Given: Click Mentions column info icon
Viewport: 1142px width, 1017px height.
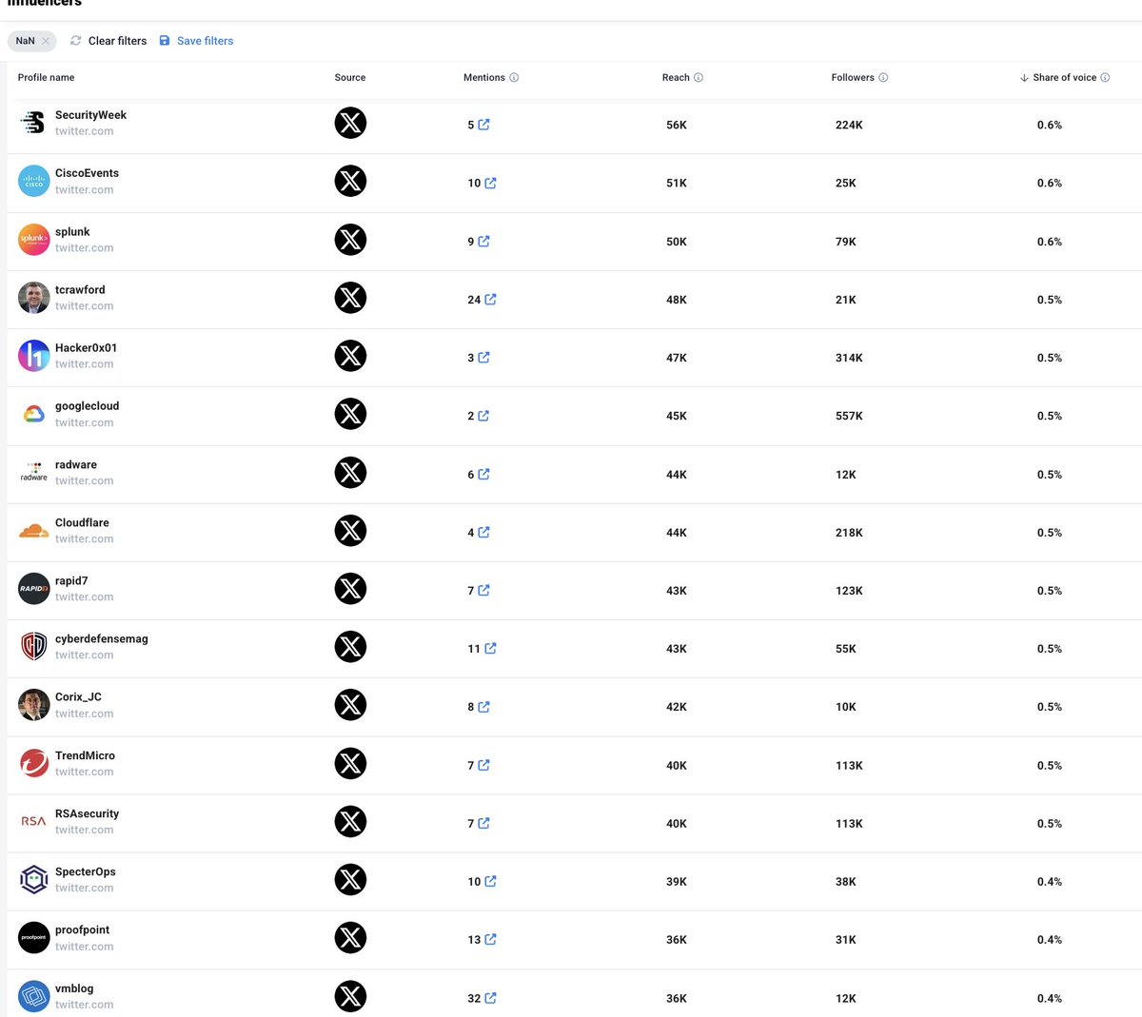Looking at the screenshot, I should 514,78.
